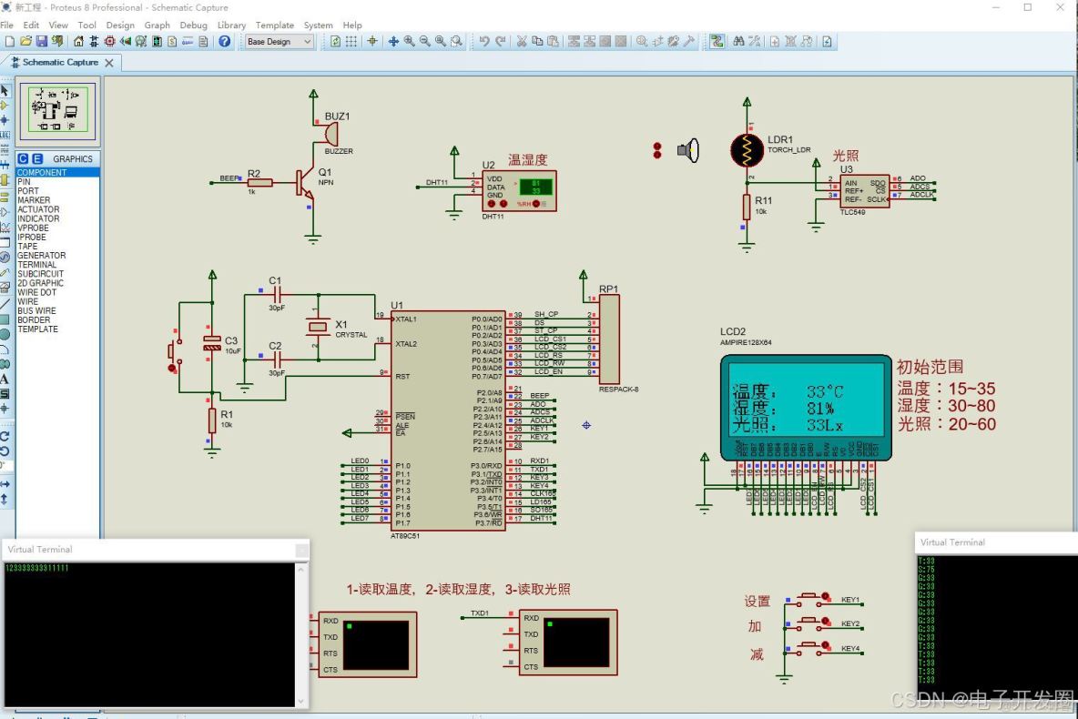Select the 2D text 'A' tool

[x=5, y=379]
